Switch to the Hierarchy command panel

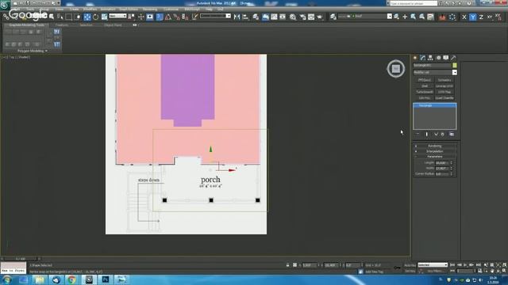(430, 58)
